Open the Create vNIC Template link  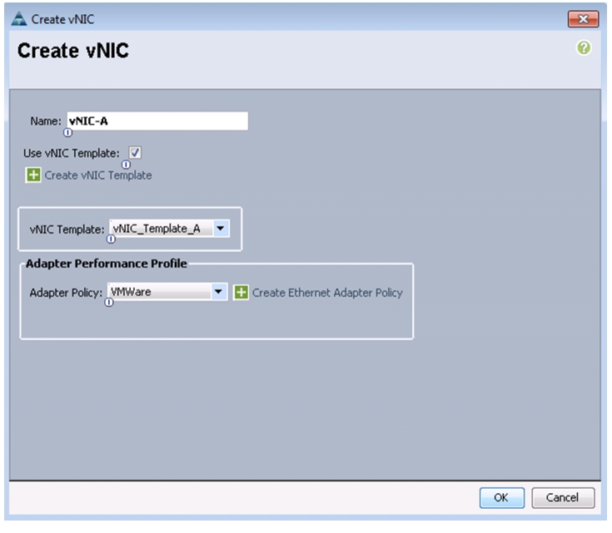[x=98, y=175]
